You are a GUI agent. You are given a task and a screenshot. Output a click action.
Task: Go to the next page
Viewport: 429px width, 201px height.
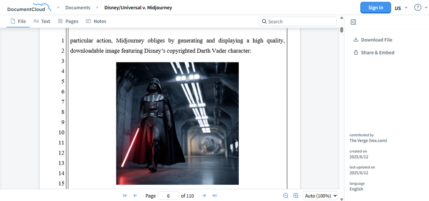click(204, 196)
